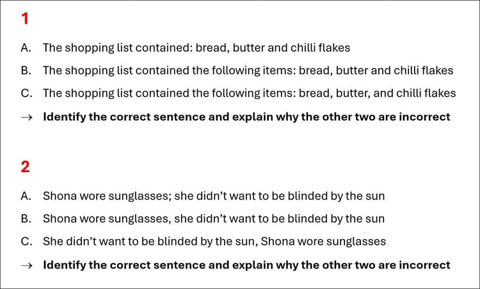Click Shona sentence with semicolon

pos(214,196)
